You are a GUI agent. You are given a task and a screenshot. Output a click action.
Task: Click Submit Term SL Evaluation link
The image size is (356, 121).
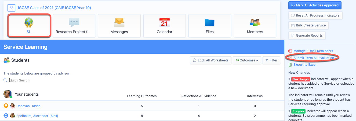[x=314, y=58]
